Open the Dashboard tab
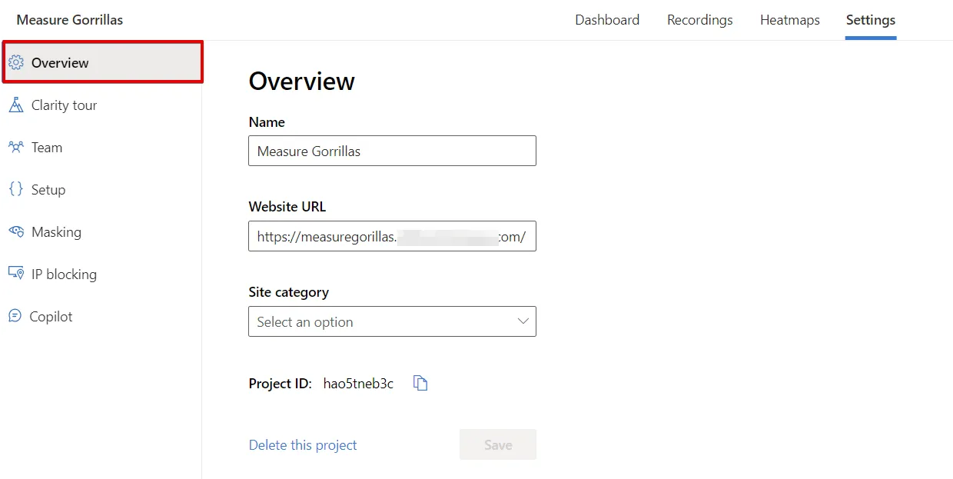The height and width of the screenshot is (479, 953). 607,20
